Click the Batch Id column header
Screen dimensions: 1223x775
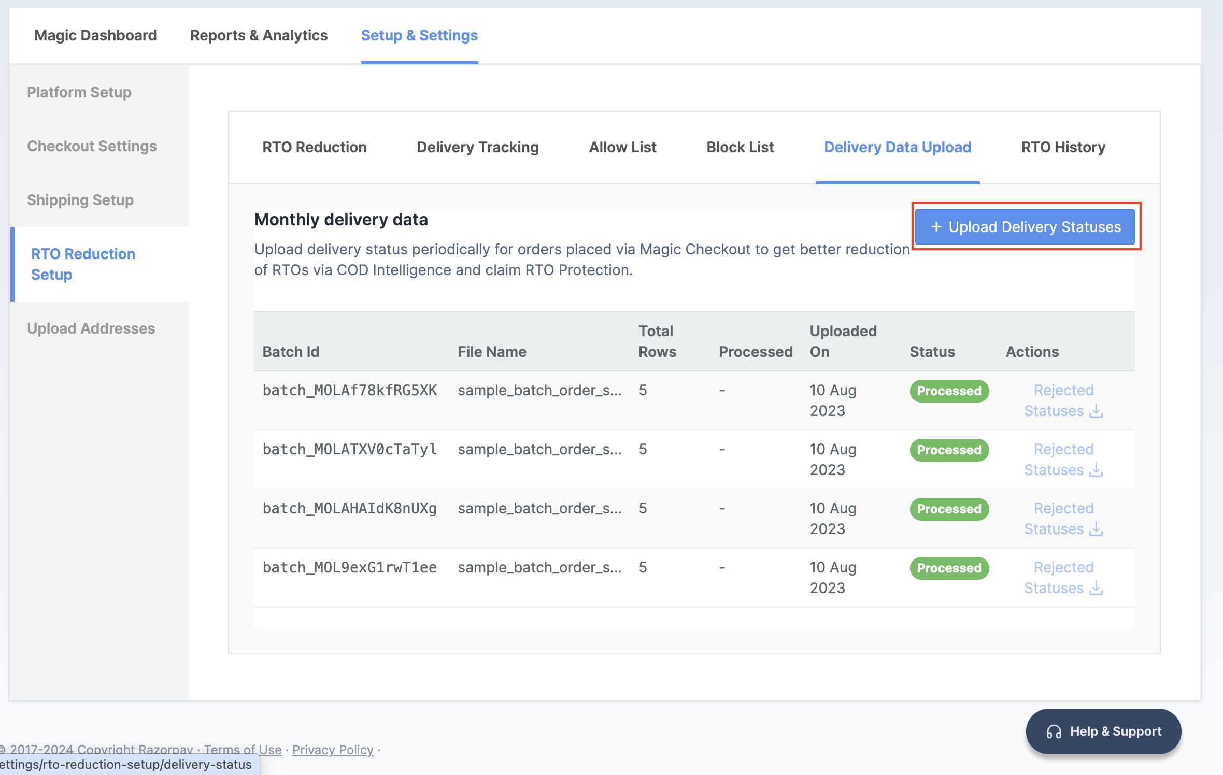coord(291,352)
